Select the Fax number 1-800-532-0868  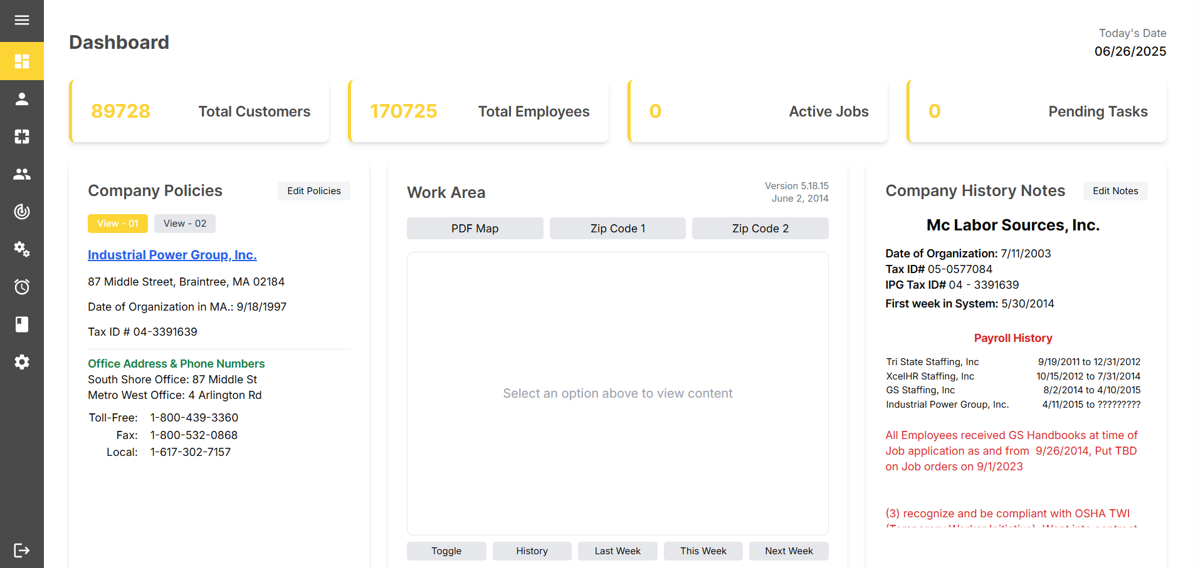tap(194, 435)
